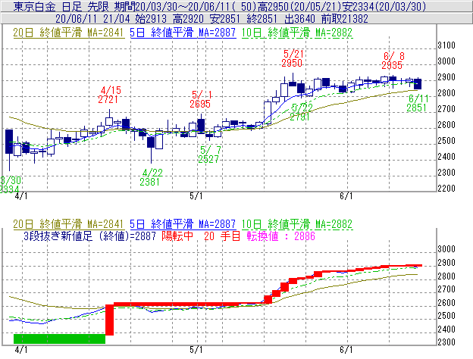
Task: Click the 出3640 volume value
Action: click(x=299, y=19)
